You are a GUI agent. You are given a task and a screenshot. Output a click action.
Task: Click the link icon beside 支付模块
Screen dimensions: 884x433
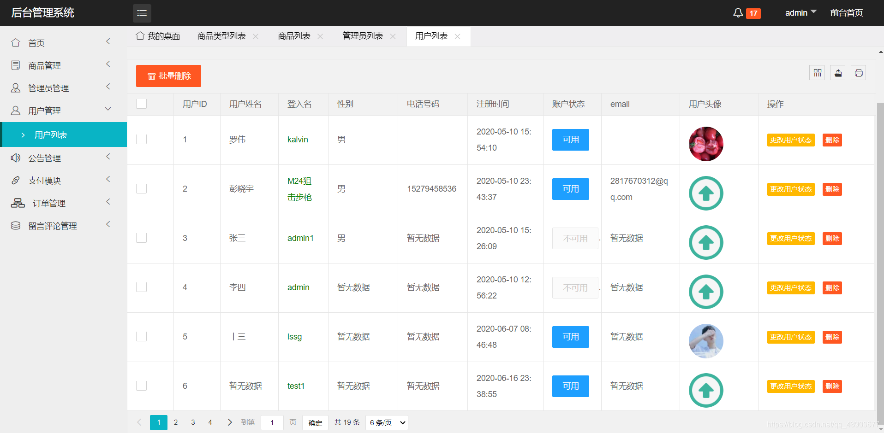(16, 180)
